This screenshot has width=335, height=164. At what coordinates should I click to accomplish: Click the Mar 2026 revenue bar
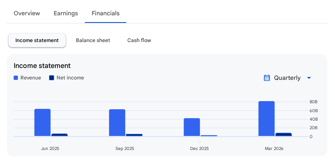pyautogui.click(x=266, y=119)
